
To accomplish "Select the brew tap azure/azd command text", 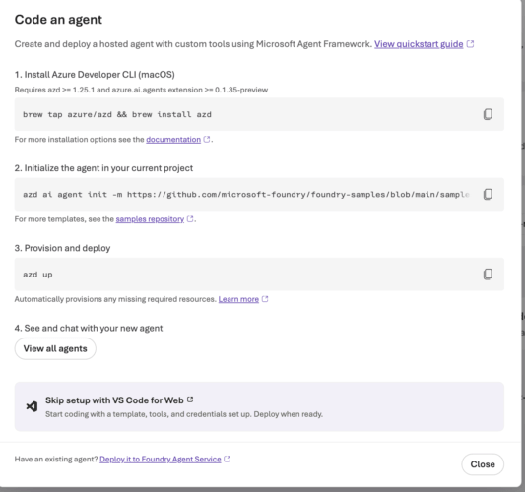I will (117, 114).
